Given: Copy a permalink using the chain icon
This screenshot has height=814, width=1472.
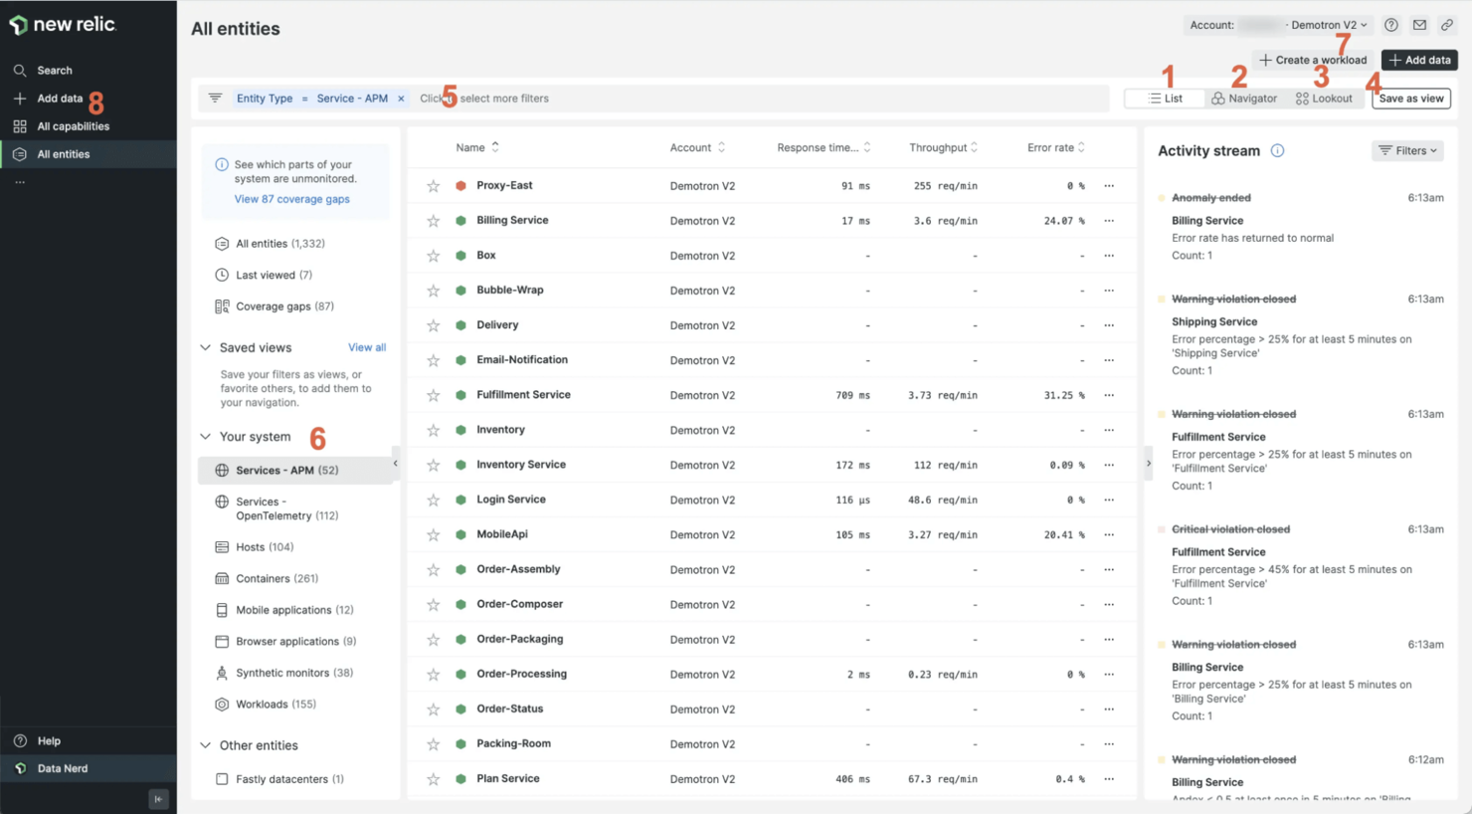Looking at the screenshot, I should click(1448, 25).
